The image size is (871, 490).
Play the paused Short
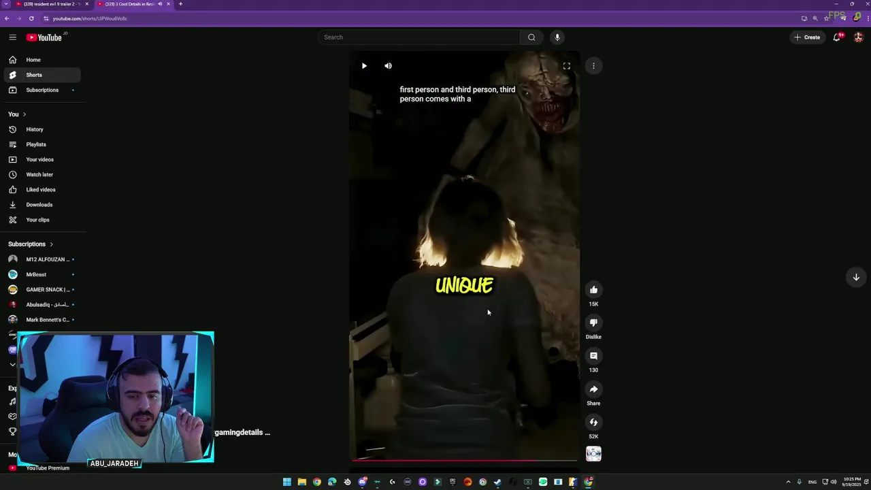pyautogui.click(x=364, y=66)
